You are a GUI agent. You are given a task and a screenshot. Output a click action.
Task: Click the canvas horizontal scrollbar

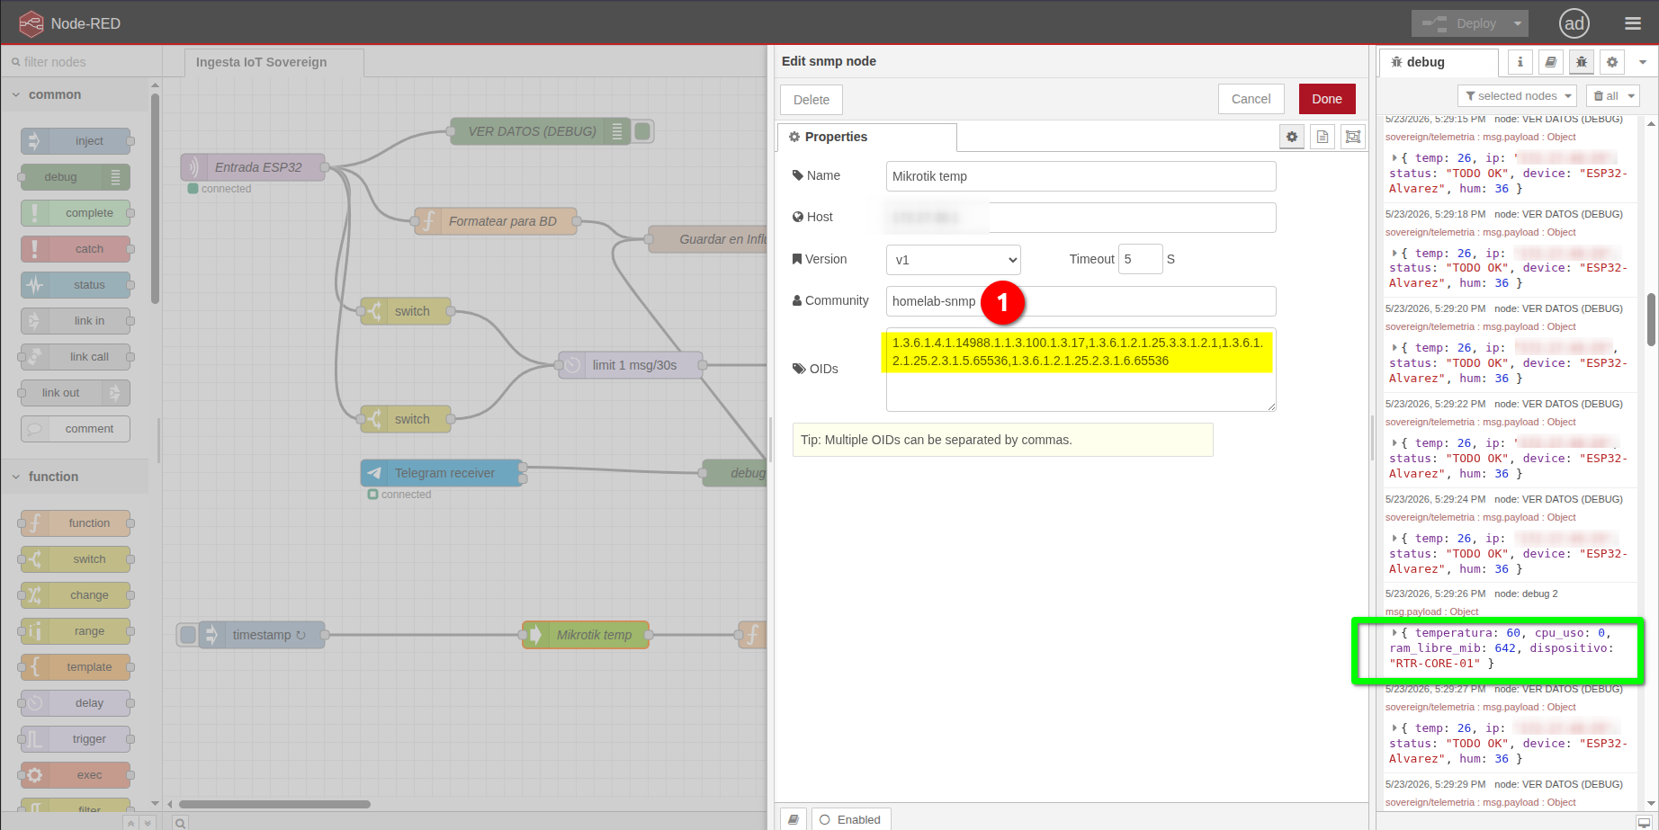point(274,804)
